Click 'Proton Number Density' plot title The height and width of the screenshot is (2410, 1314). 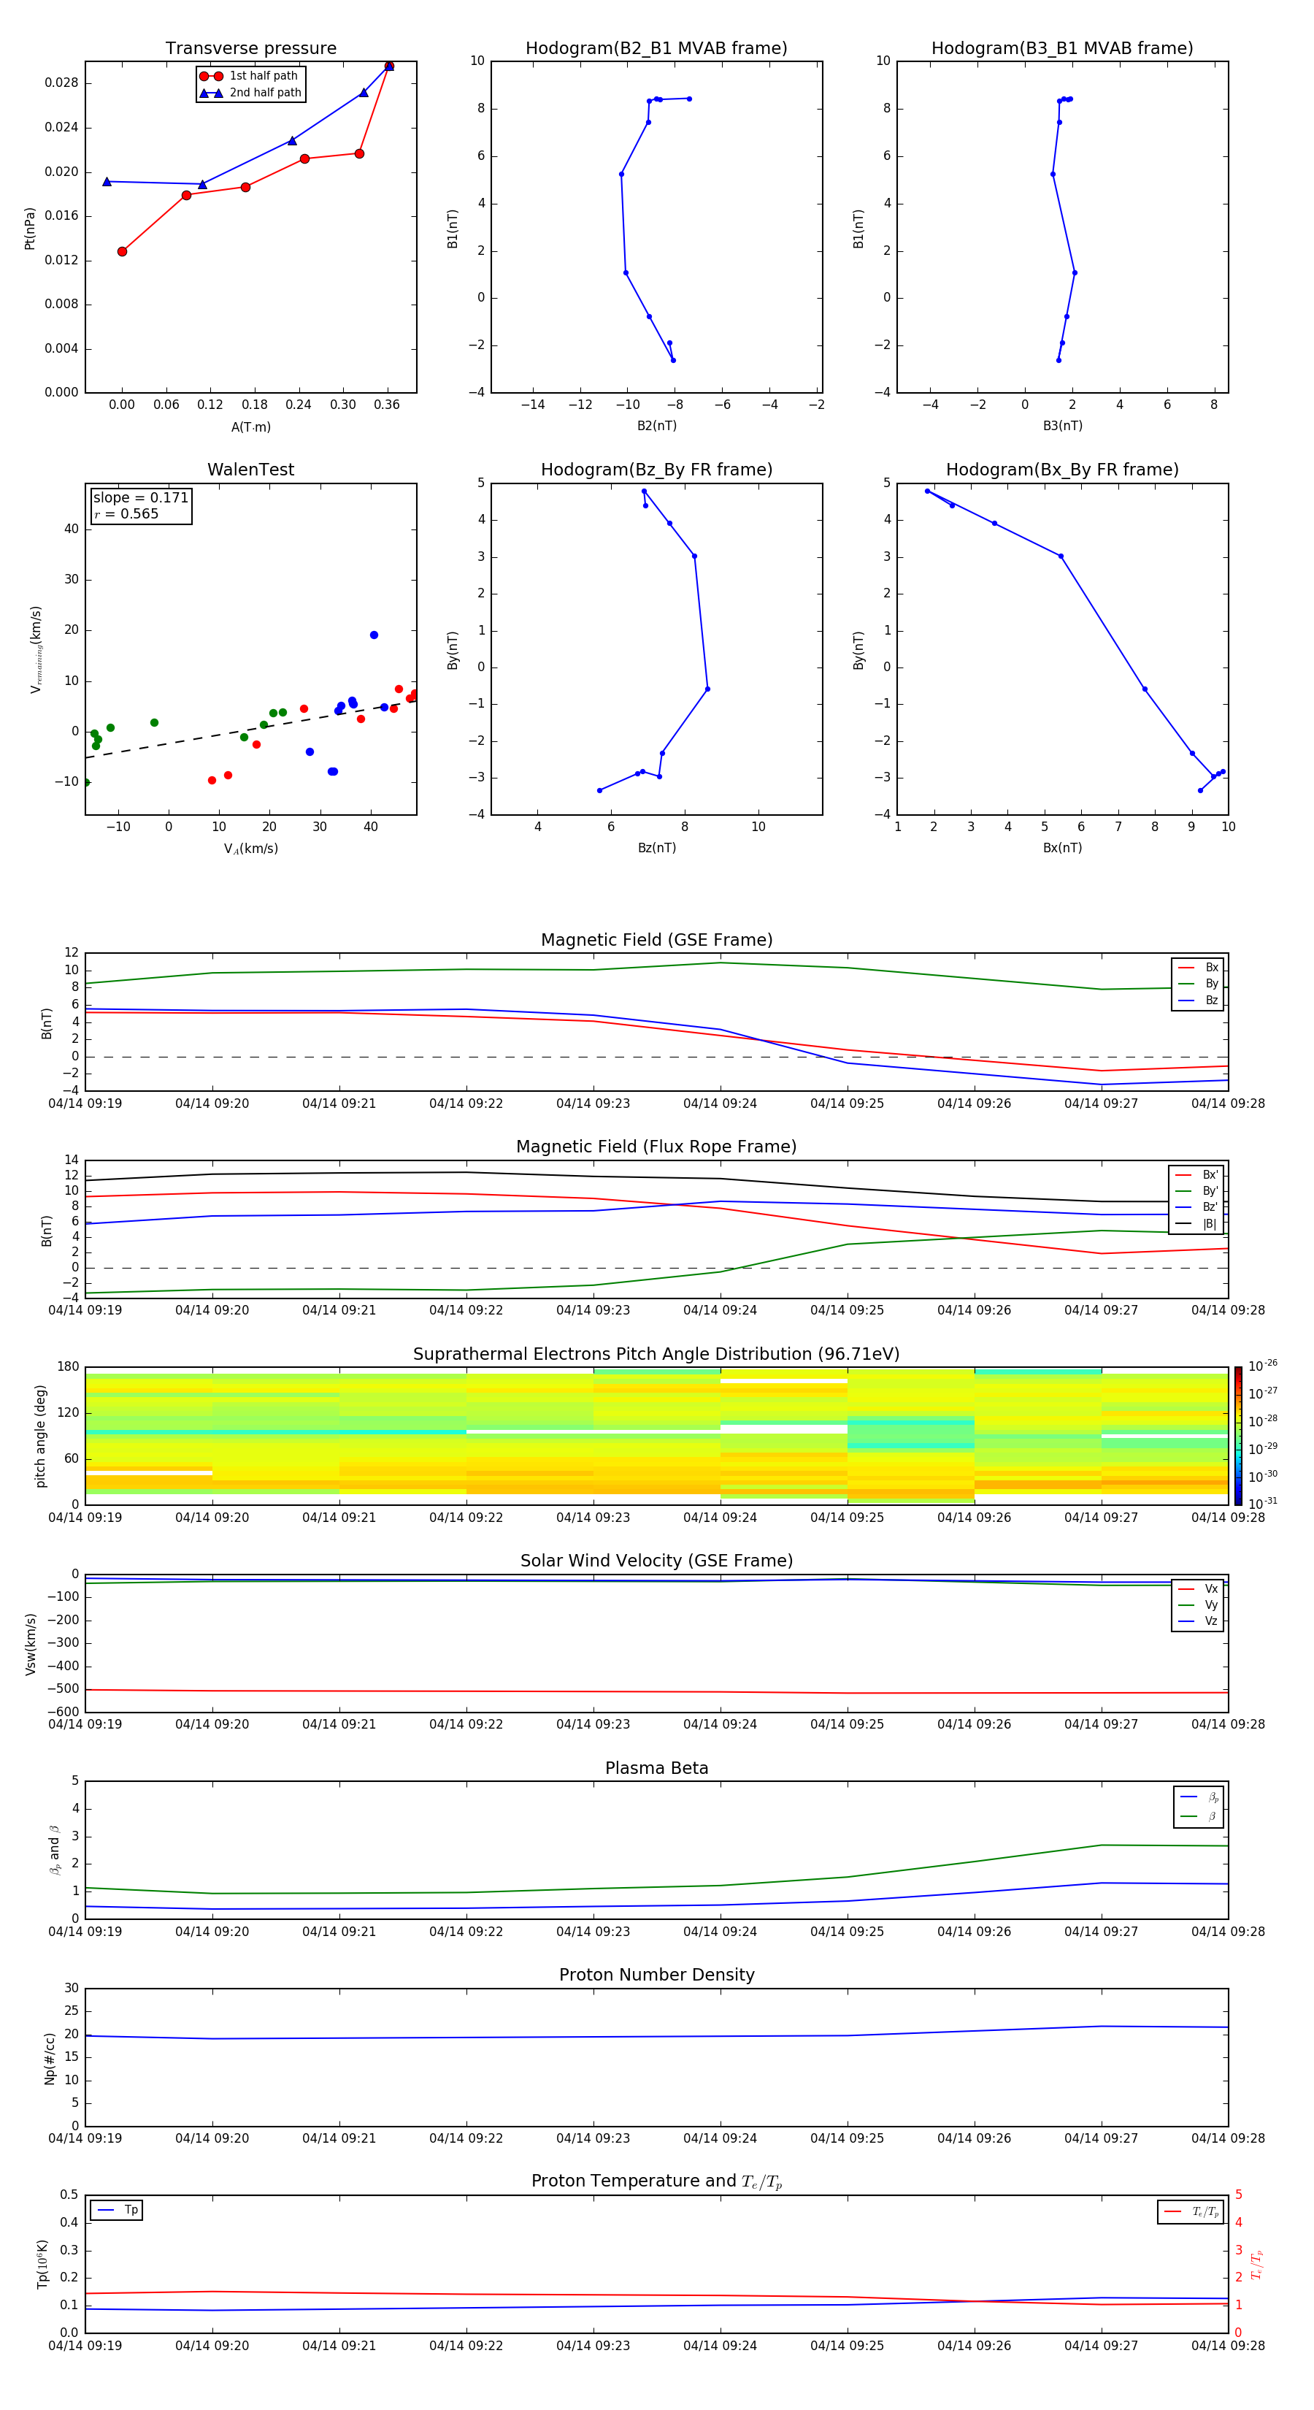[656, 1975]
